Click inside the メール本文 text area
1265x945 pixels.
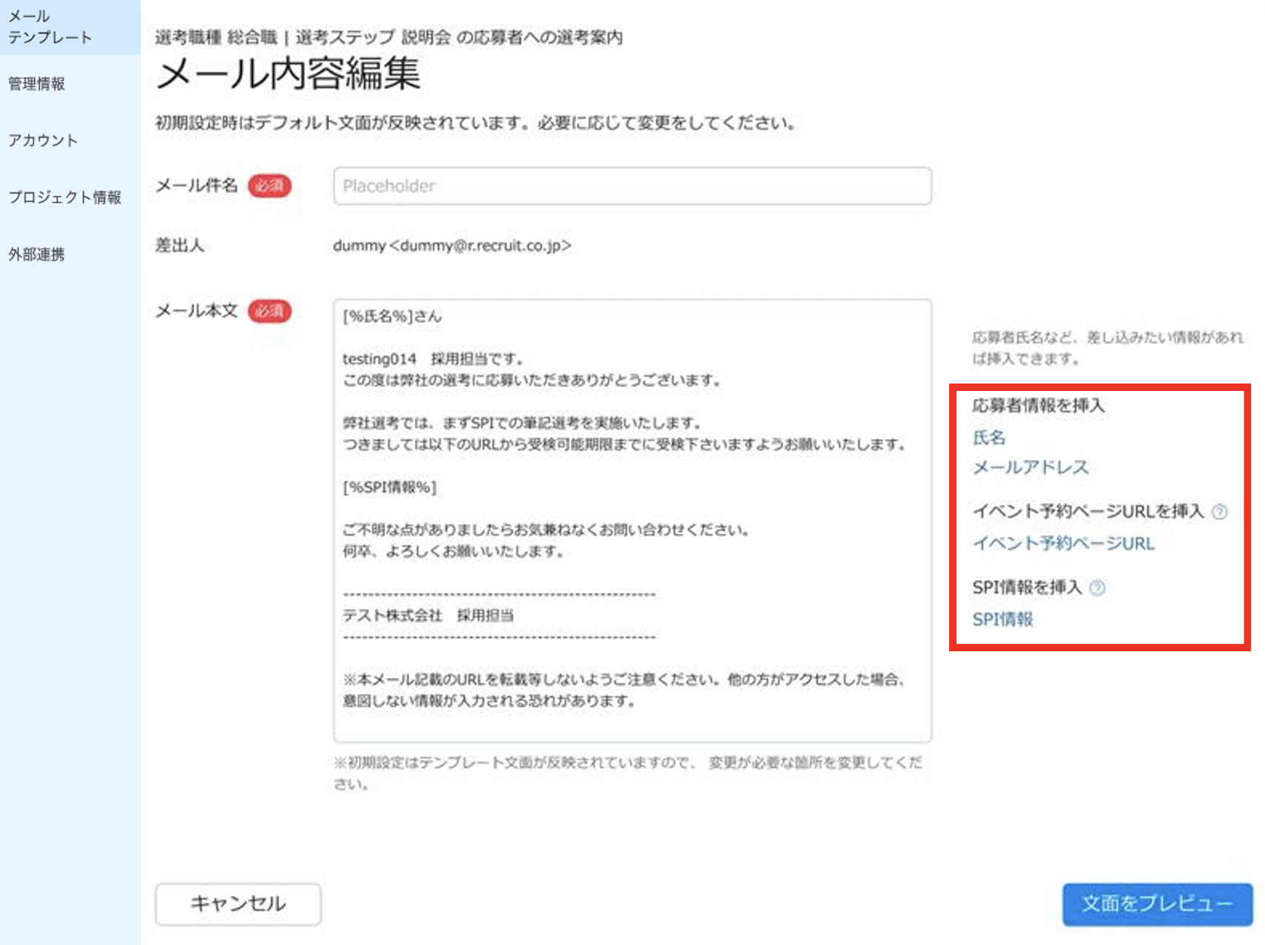(632, 521)
